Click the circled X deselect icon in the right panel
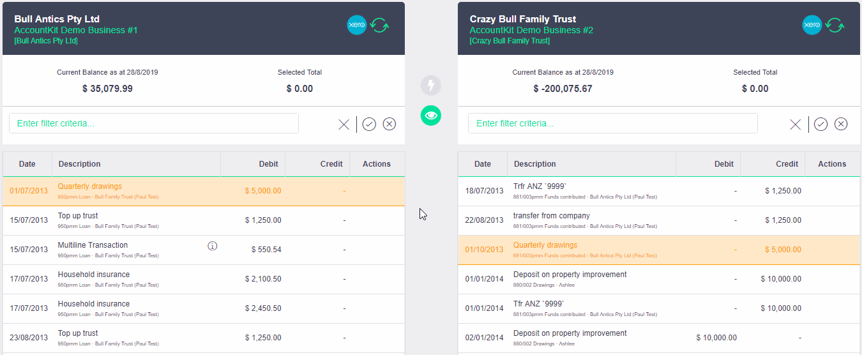 coord(841,125)
